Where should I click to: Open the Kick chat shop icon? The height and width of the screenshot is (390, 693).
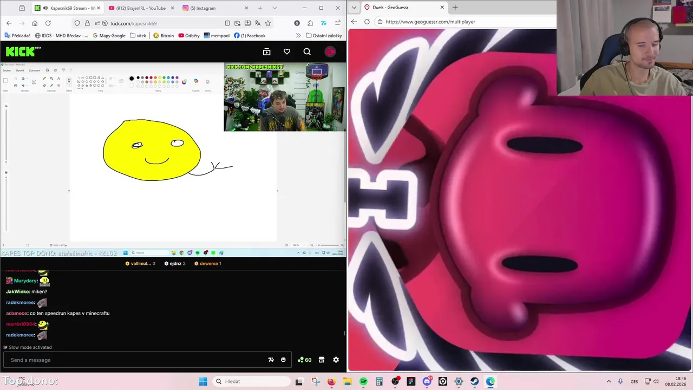[321, 360]
